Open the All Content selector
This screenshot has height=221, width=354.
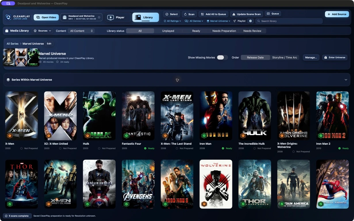[81, 31]
